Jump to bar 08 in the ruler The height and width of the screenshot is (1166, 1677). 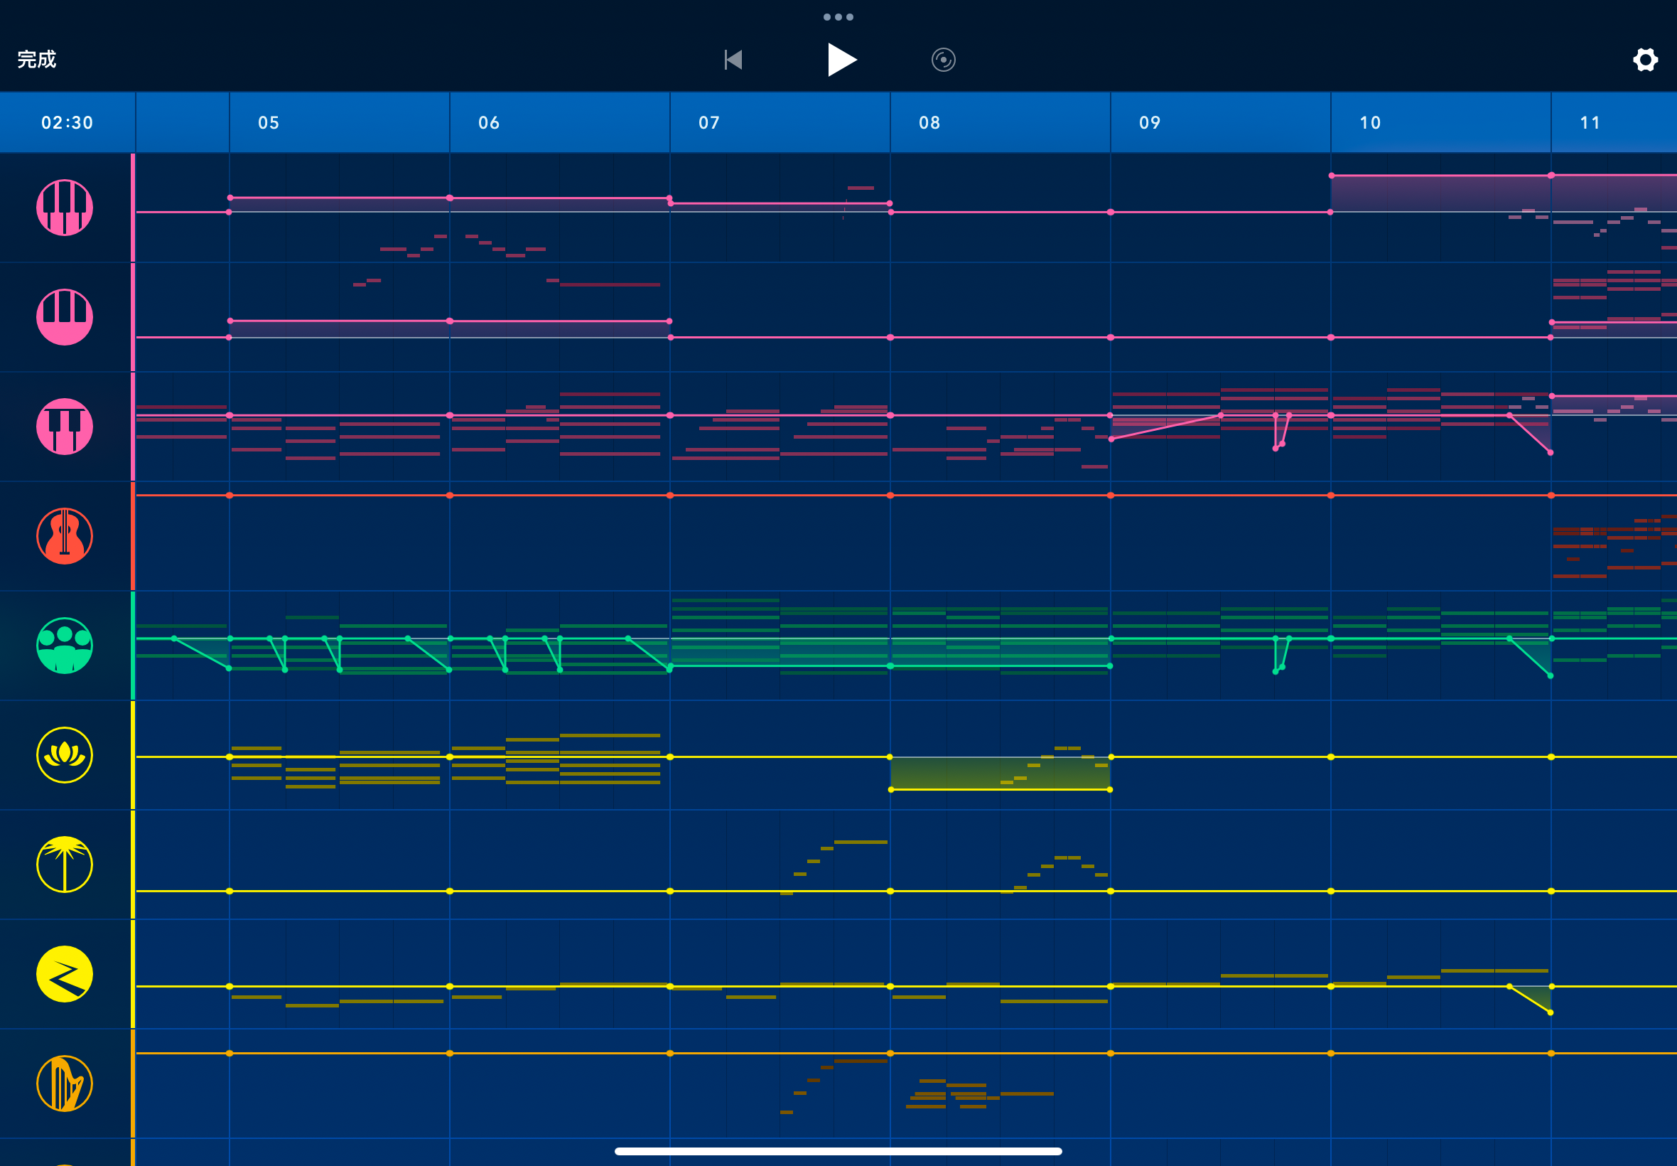click(929, 123)
